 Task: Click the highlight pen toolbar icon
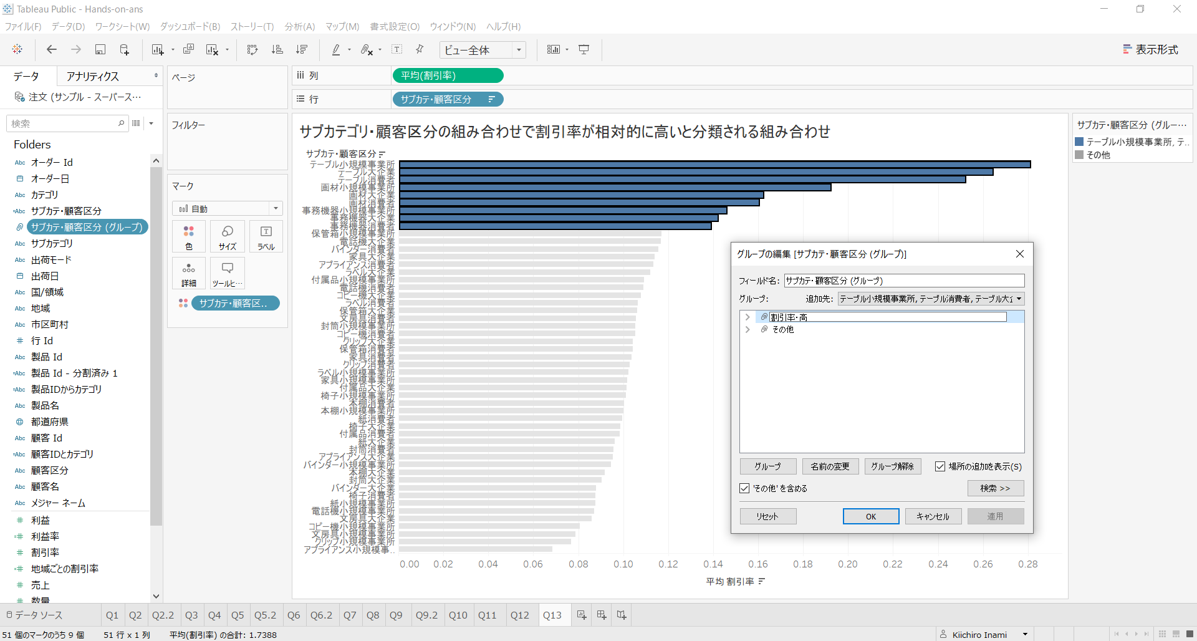[337, 49]
